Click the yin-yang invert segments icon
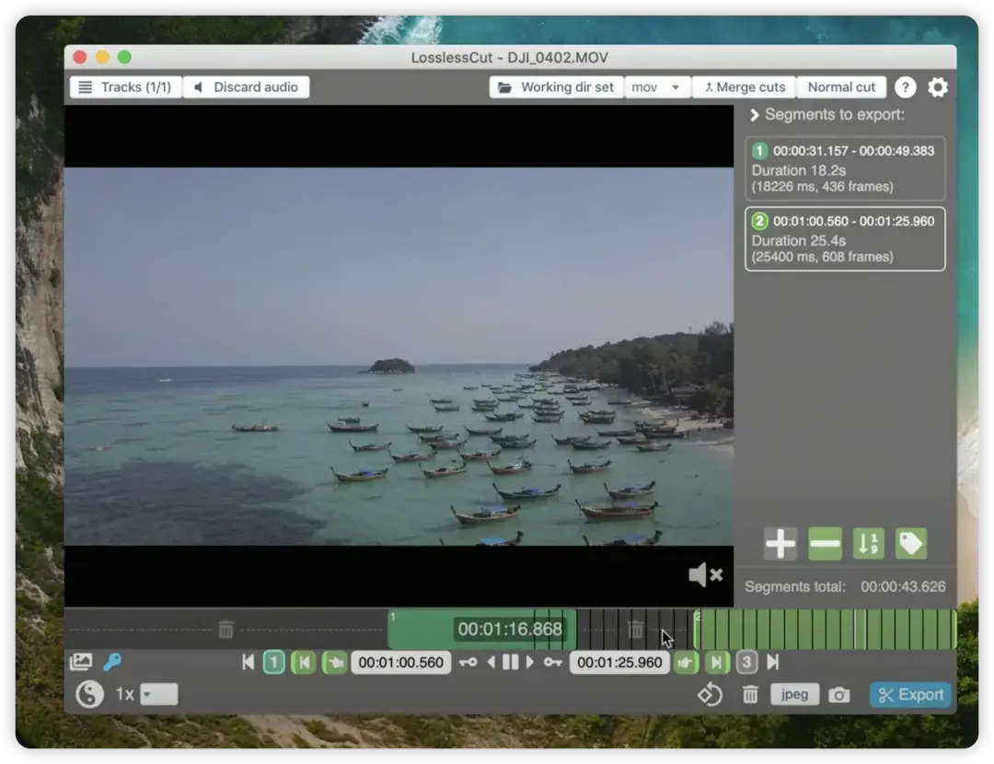The height and width of the screenshot is (764, 994). pyautogui.click(x=89, y=694)
